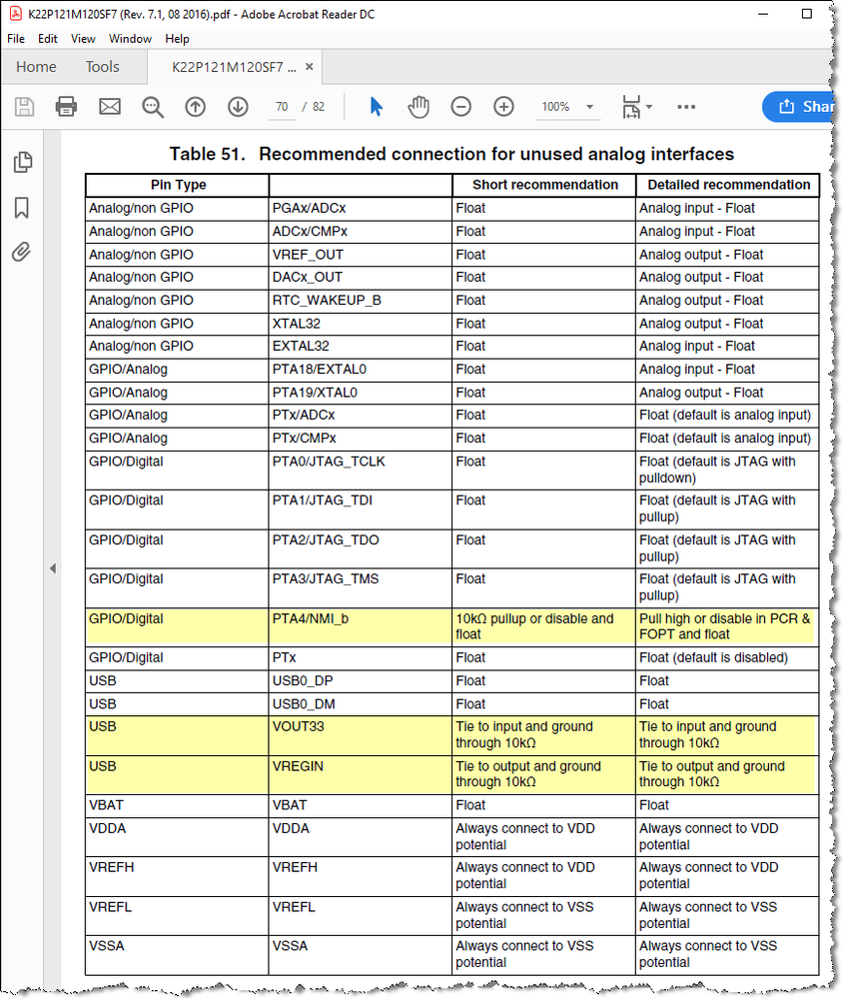Click the Send by email envelope icon
This screenshot has height=998, width=843.
pyautogui.click(x=110, y=106)
